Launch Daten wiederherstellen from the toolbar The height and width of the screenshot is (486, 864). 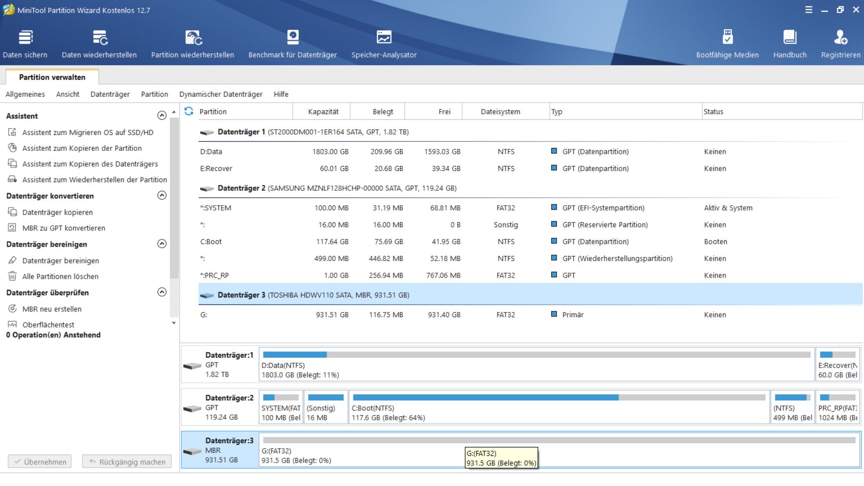99,44
